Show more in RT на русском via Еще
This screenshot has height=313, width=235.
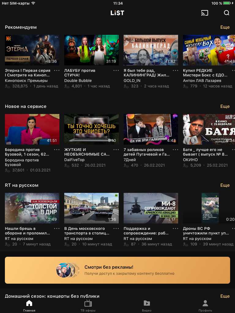pyautogui.click(x=225, y=185)
